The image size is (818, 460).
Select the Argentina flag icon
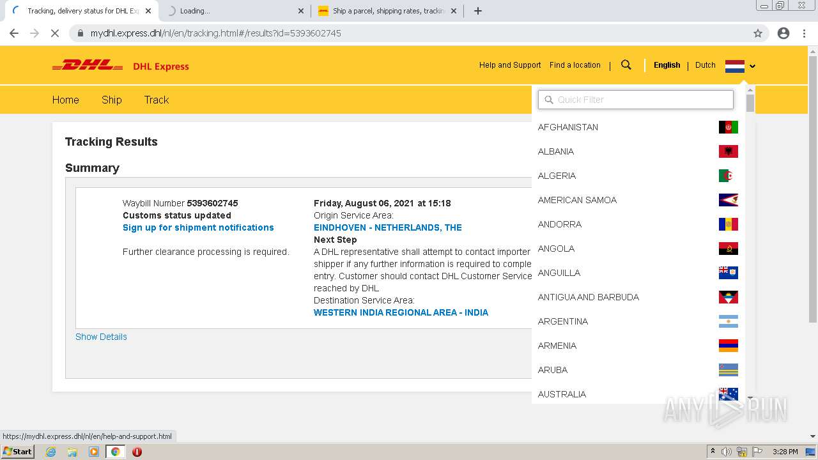pos(729,321)
